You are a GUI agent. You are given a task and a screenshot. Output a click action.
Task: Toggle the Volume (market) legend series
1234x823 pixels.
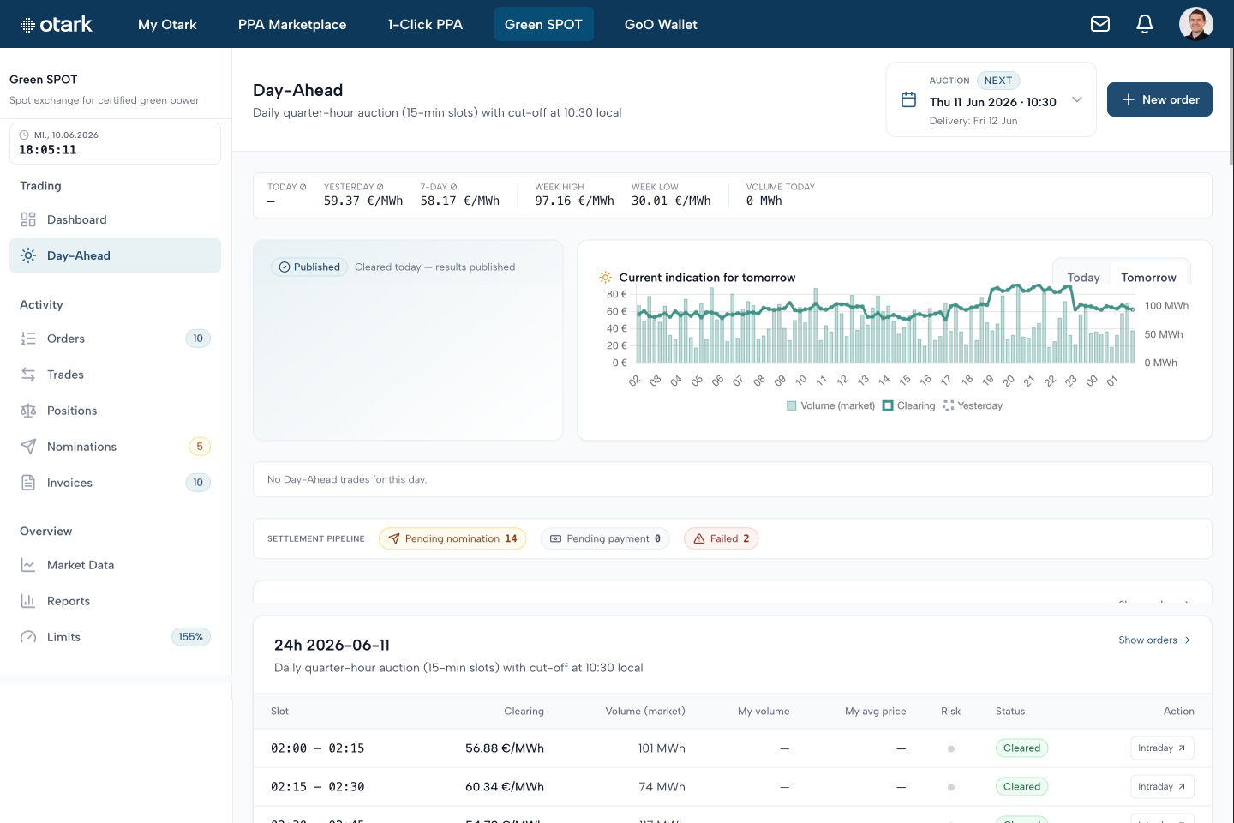[830, 406]
